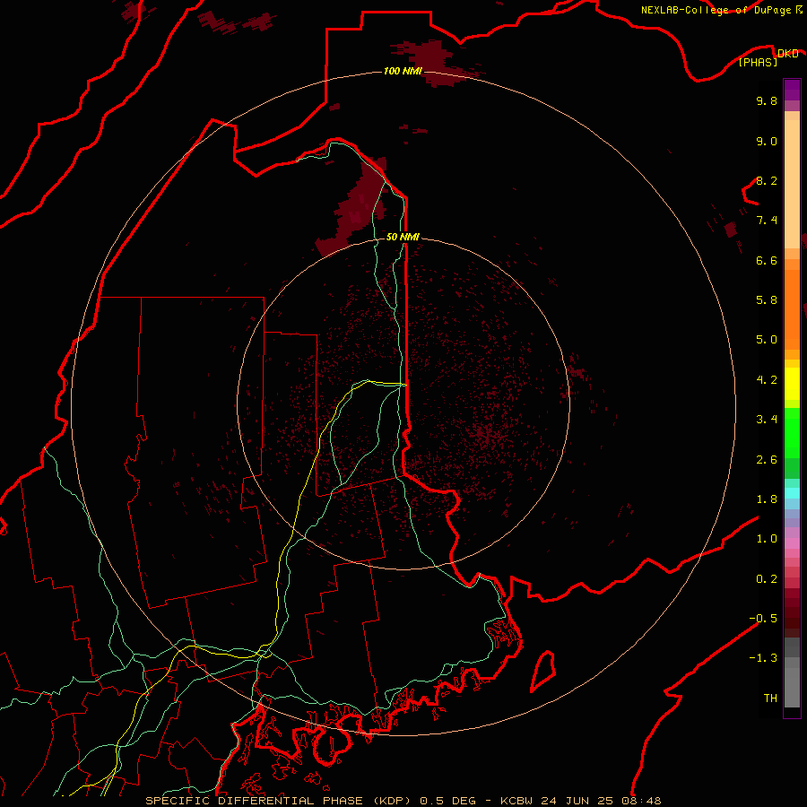Click the 1.0 scale value
Viewport: 807px width, 807px height.
[767, 539]
